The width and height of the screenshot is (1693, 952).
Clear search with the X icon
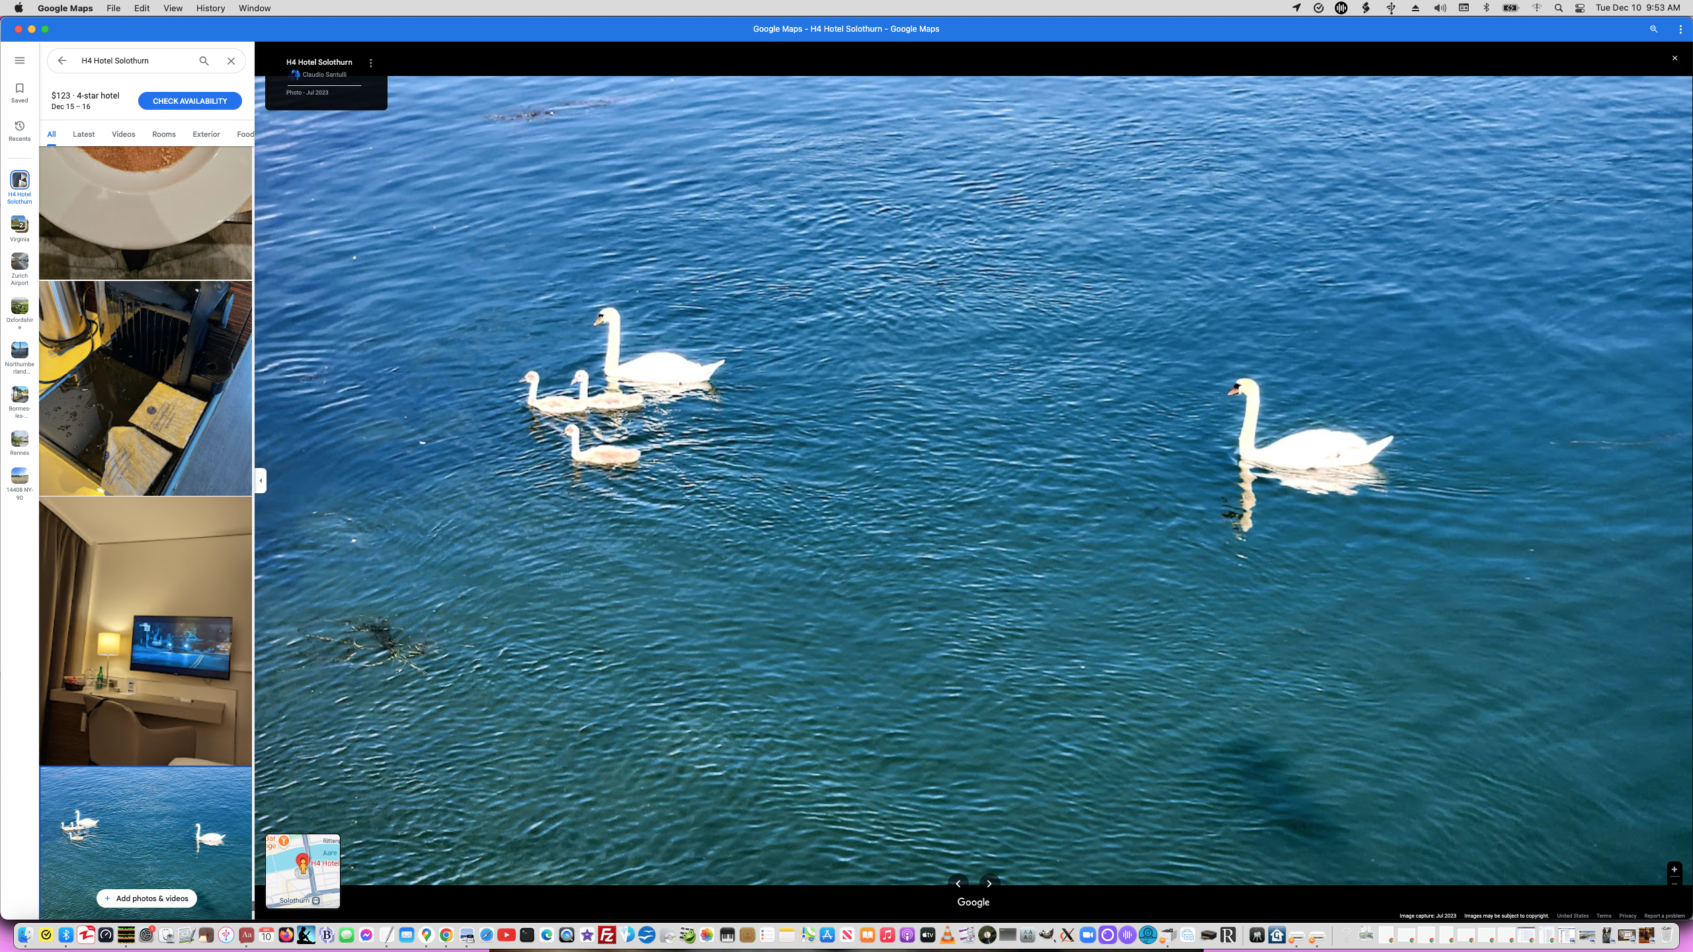click(231, 61)
